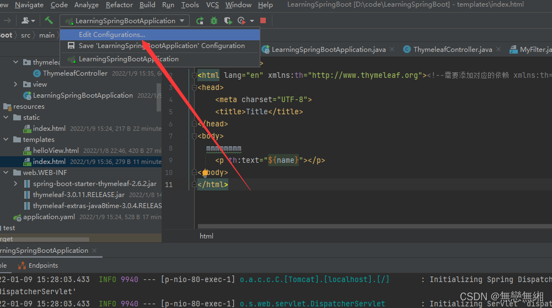Open the Refactor menu

point(119,5)
